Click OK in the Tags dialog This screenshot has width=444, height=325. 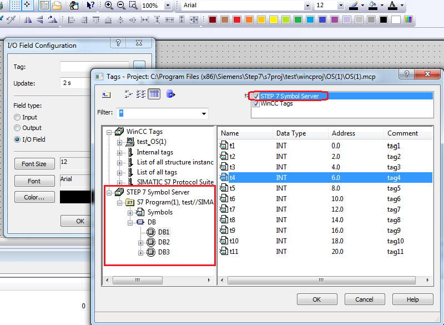point(317,299)
